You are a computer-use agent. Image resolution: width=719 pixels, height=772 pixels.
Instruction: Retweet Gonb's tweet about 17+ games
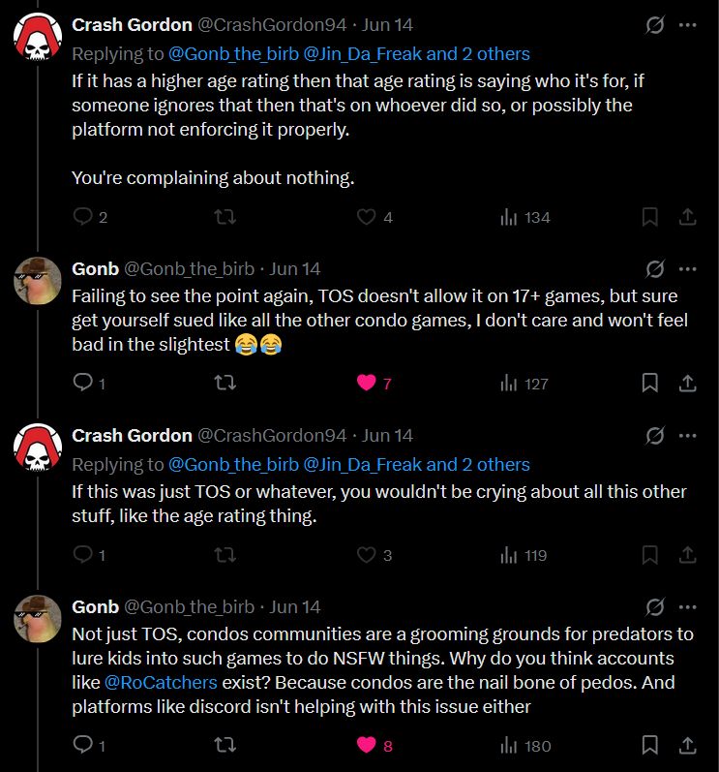pos(225,384)
